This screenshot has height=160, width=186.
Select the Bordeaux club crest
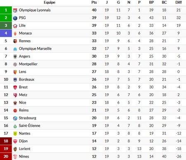tap(15, 80)
